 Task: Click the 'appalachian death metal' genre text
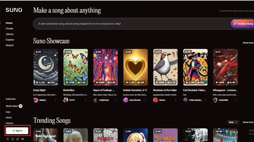(165, 95)
